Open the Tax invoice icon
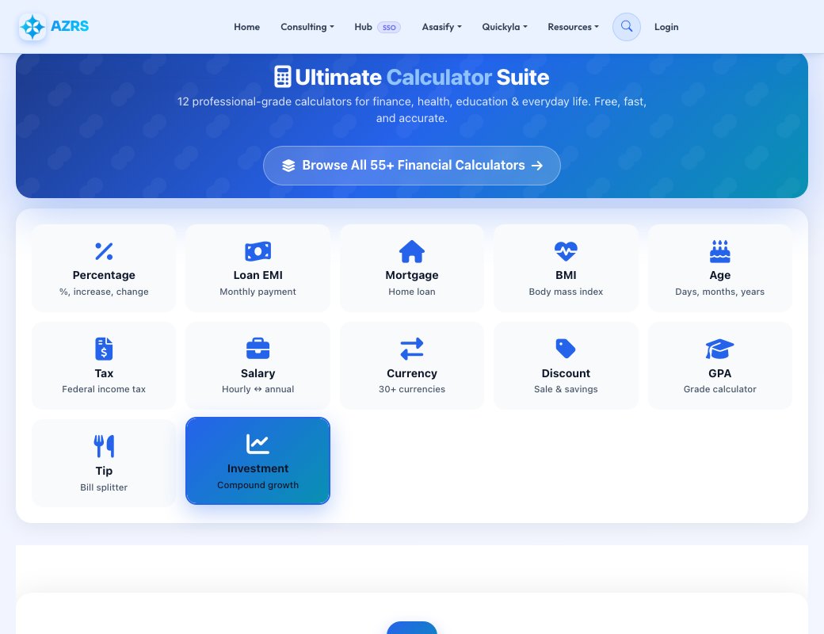The height and width of the screenshot is (634, 824). pos(104,349)
